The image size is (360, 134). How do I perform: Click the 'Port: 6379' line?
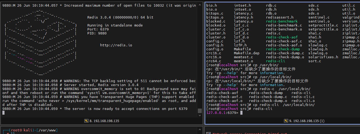(x=98, y=29)
